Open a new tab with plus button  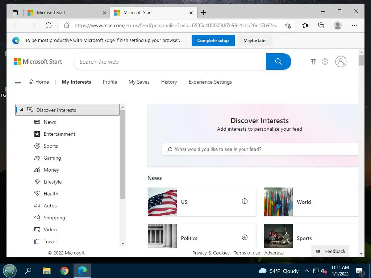tap(204, 13)
